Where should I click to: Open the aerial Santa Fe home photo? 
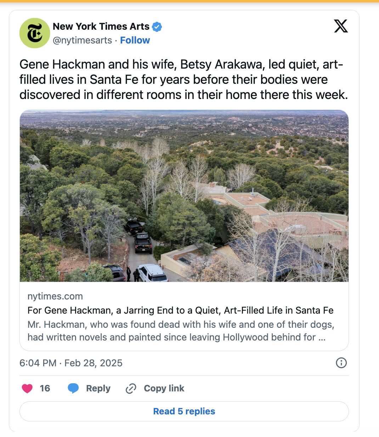[x=184, y=196]
